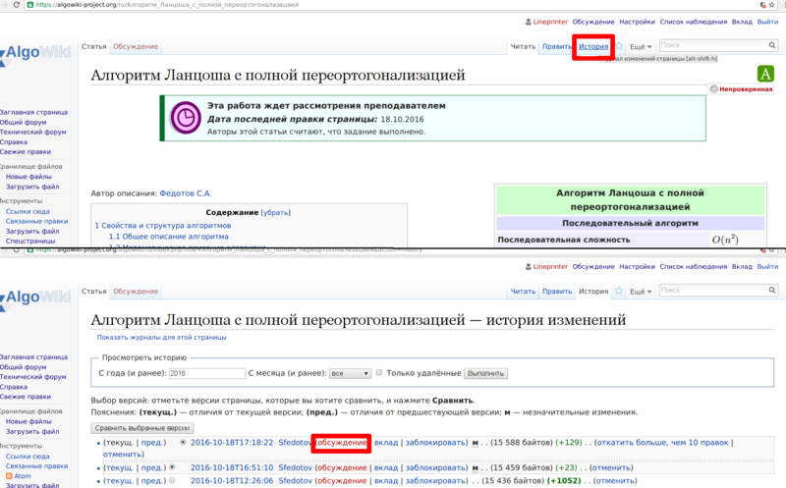The height and width of the screenshot is (488, 786).
Task: Open author link Федотов С.А.
Action: pos(186,193)
